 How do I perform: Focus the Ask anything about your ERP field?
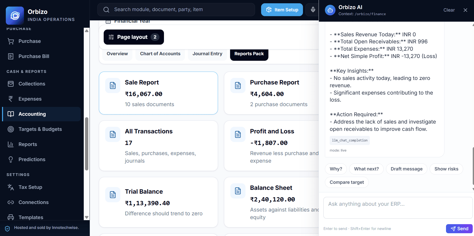398,208
